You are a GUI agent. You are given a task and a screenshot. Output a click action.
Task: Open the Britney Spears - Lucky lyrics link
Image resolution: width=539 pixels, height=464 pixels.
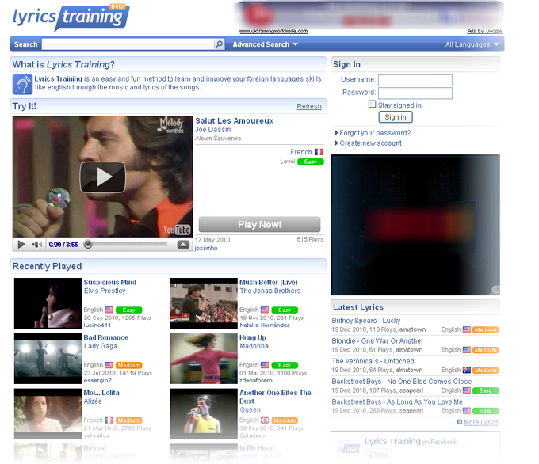365,321
